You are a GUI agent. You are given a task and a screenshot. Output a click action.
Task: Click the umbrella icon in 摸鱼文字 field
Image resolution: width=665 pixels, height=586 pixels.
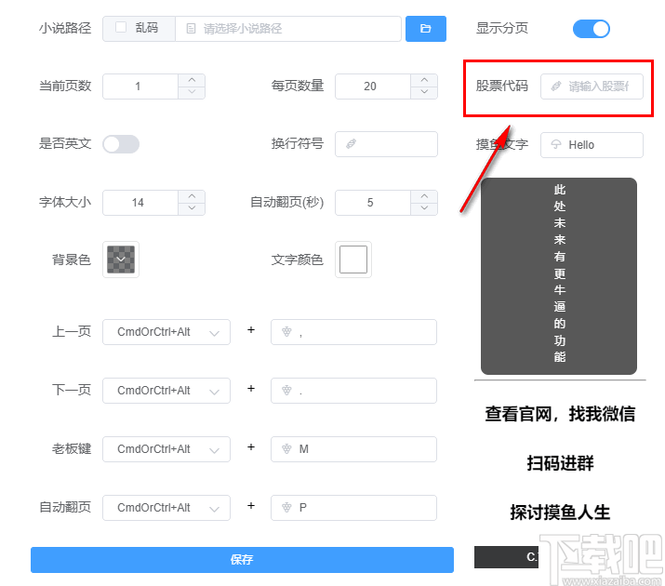tap(556, 144)
